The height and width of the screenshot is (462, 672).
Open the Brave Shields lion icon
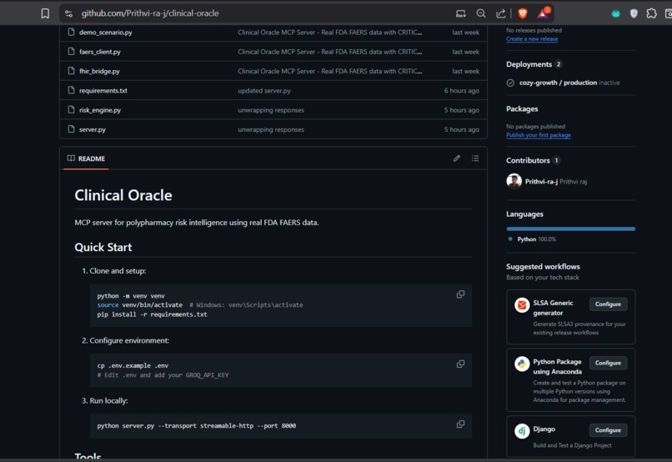pos(523,13)
